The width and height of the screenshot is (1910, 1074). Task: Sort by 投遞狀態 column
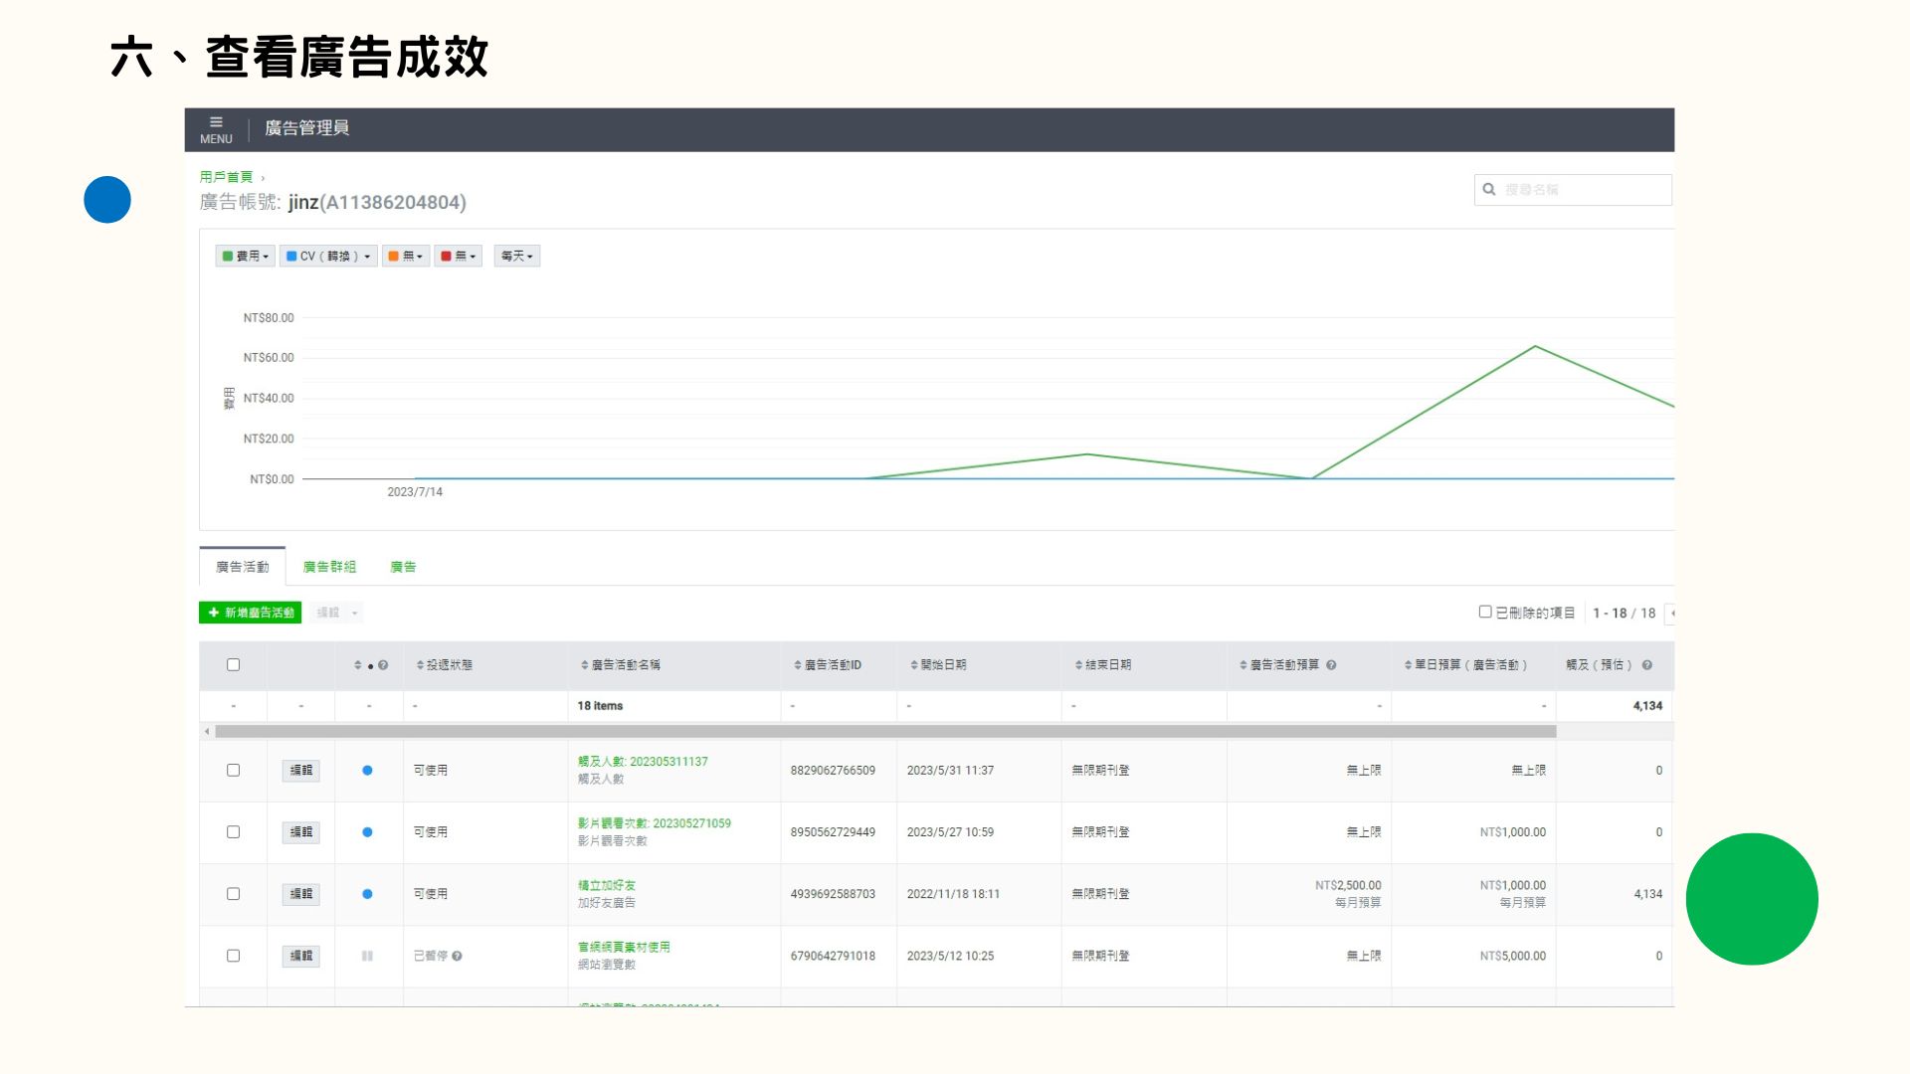coord(445,665)
